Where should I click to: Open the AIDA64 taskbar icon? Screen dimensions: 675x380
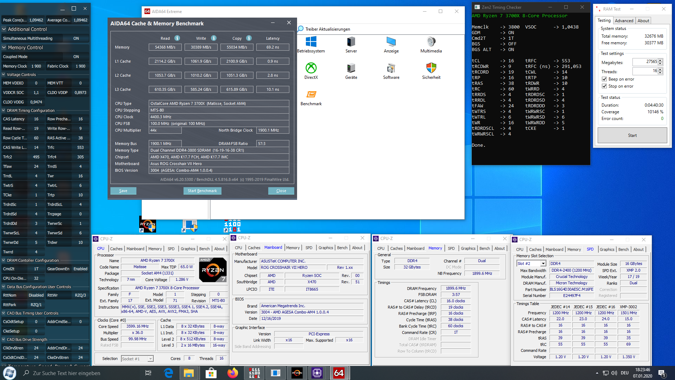[339, 373]
